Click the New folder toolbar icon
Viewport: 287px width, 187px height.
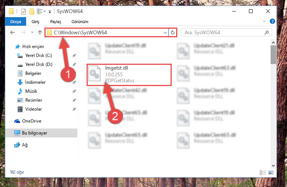coord(32,12)
